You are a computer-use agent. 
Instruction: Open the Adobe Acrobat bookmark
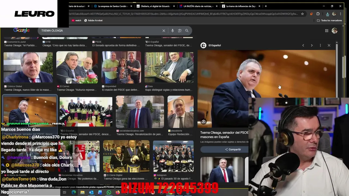coord(93,20)
